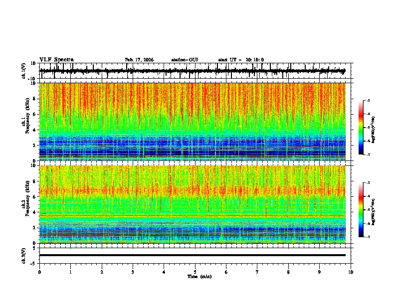Click the thick black ch.3 voltage line
This screenshot has width=395, height=305.
click(193, 255)
